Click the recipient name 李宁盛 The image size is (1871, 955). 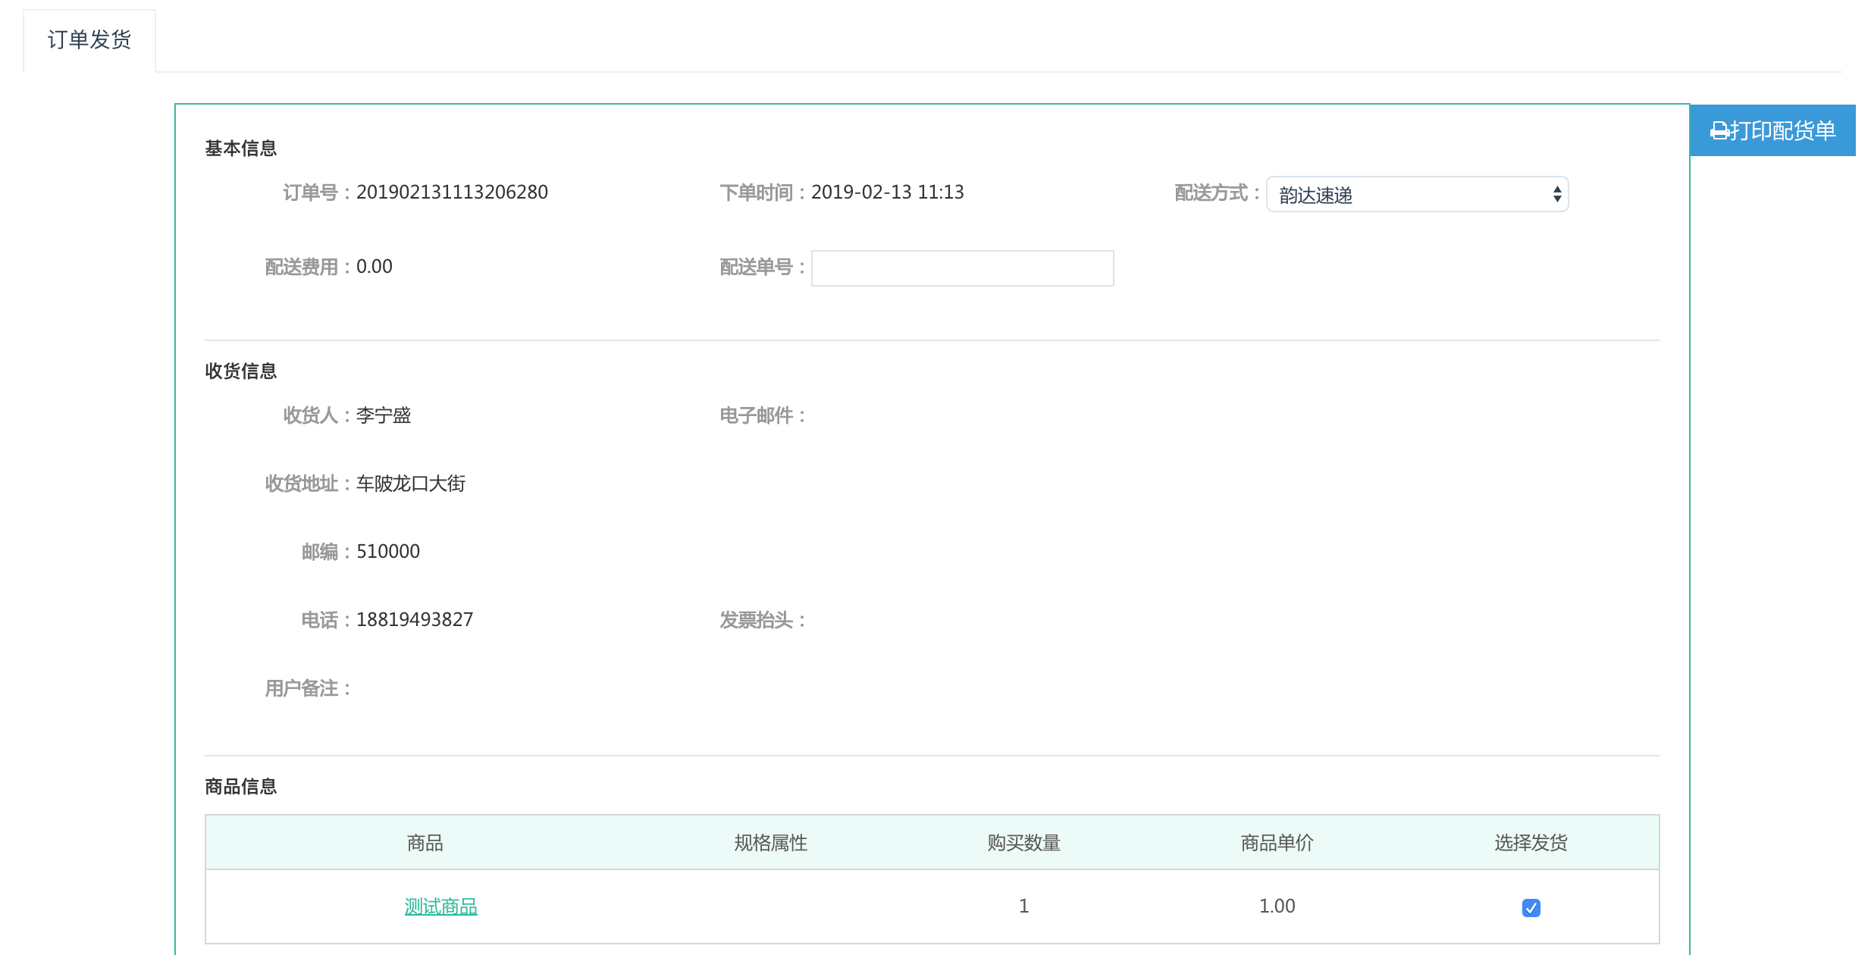coord(384,415)
